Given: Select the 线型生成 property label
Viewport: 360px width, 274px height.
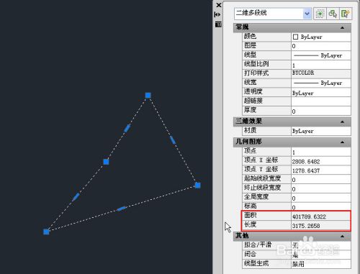Looking at the screenshot, I should tap(256, 263).
